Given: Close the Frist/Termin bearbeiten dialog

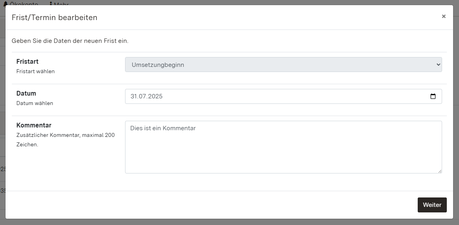Looking at the screenshot, I should tap(444, 17).
